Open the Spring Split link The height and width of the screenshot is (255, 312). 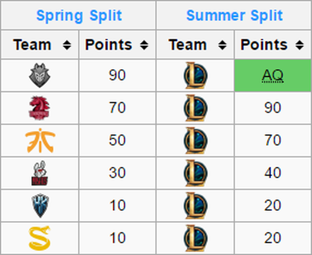pos(79,15)
